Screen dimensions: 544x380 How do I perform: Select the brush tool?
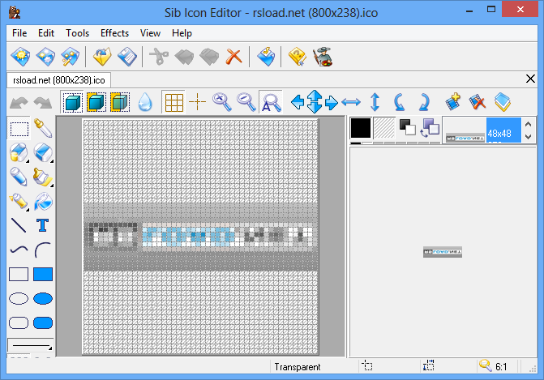tap(43, 177)
